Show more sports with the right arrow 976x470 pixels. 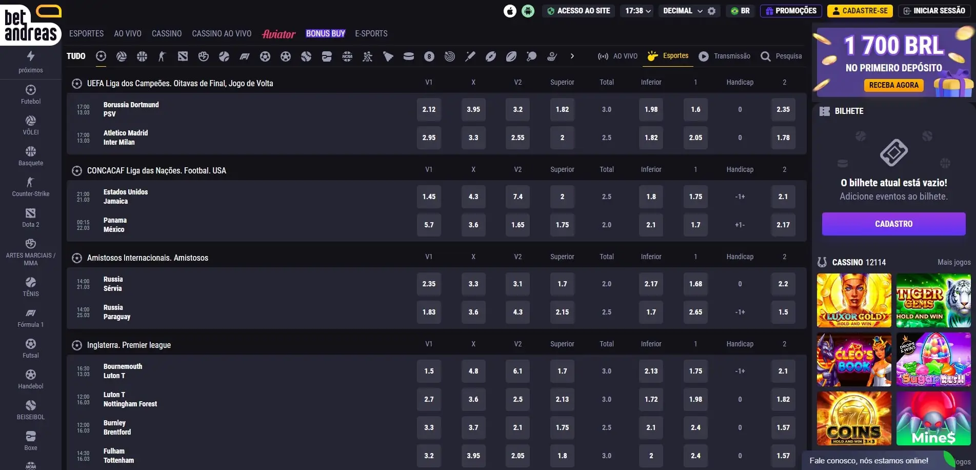pos(572,56)
